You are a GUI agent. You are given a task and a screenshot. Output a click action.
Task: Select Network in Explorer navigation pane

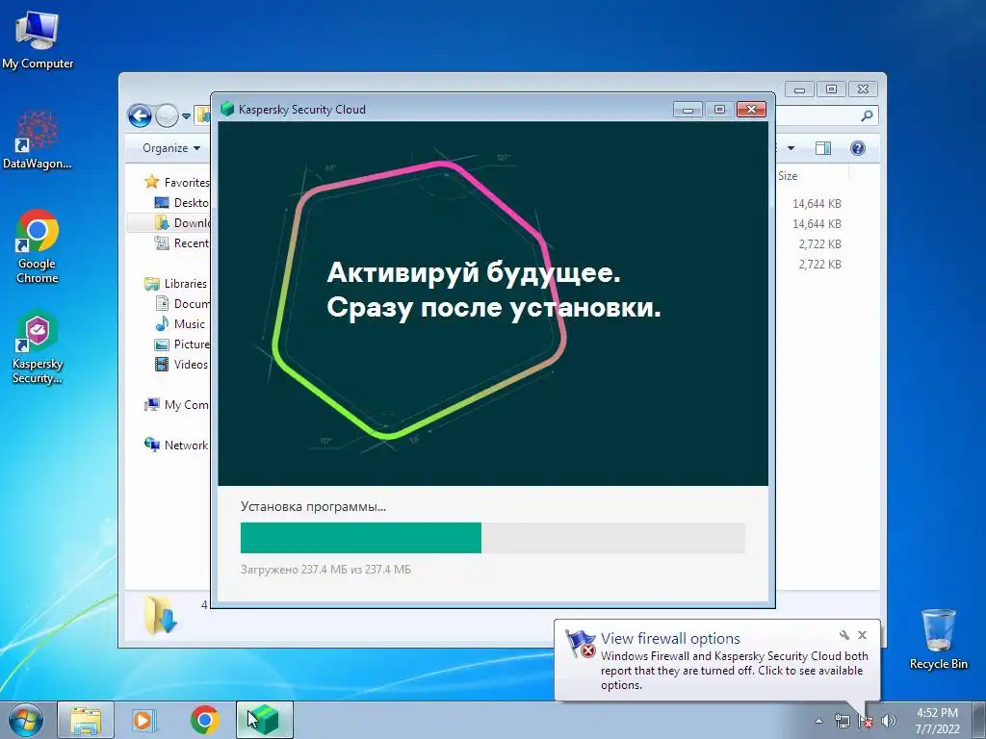[176, 445]
